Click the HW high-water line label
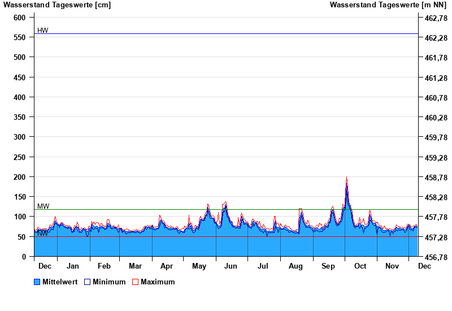 43,30
